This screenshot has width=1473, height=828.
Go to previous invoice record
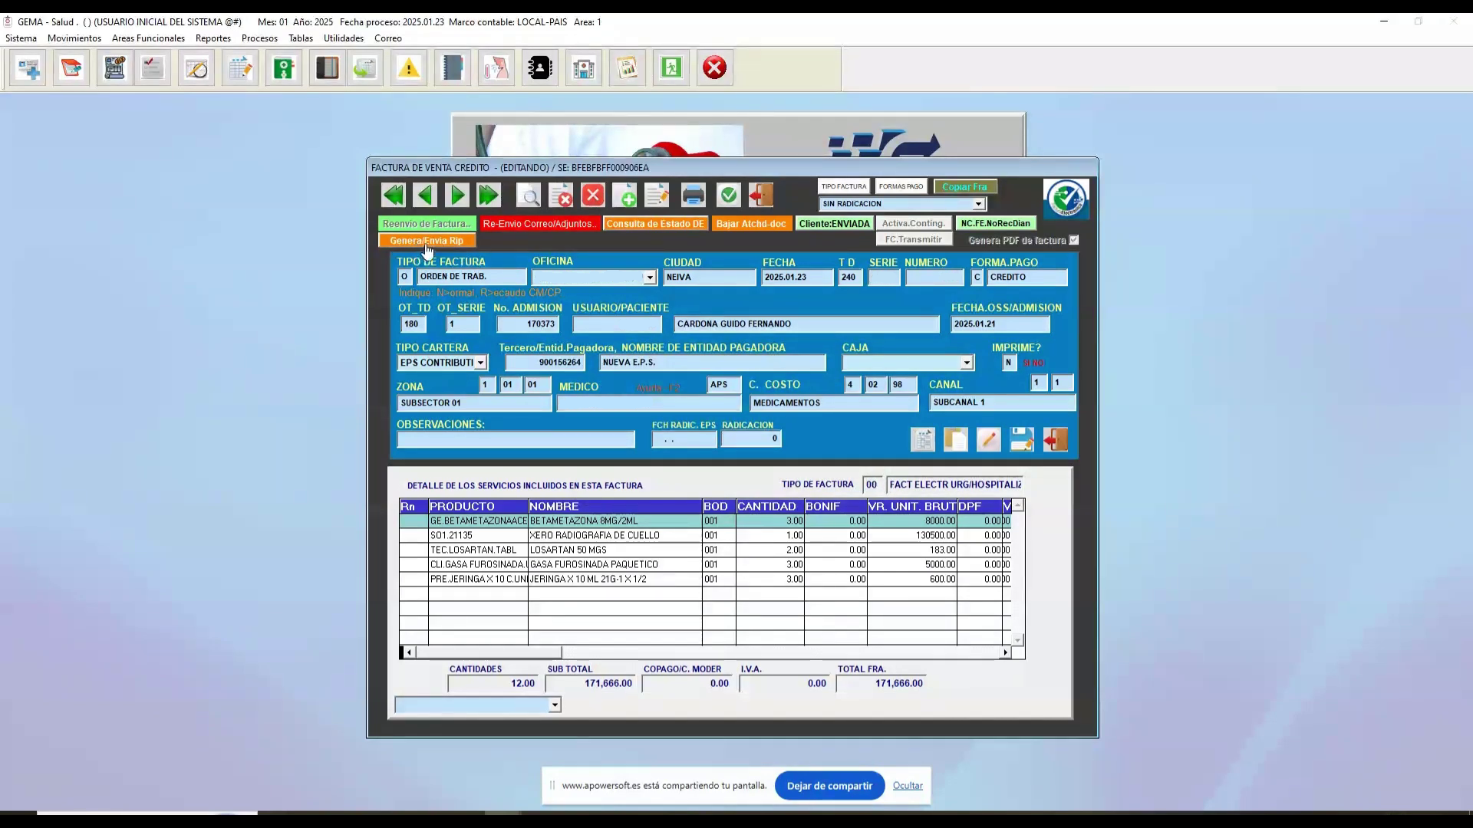425,195
